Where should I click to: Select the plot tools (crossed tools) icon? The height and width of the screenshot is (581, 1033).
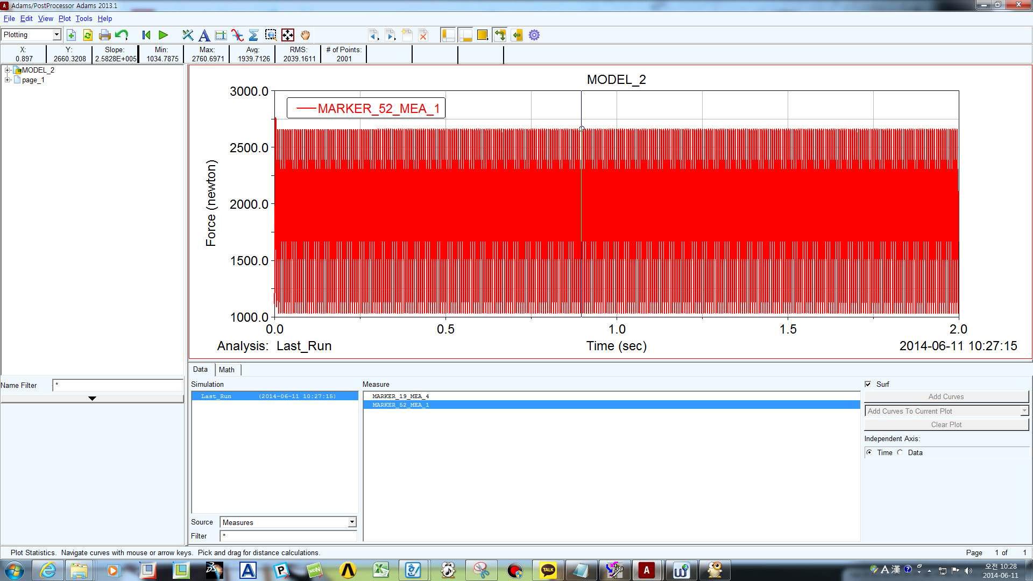pos(187,36)
